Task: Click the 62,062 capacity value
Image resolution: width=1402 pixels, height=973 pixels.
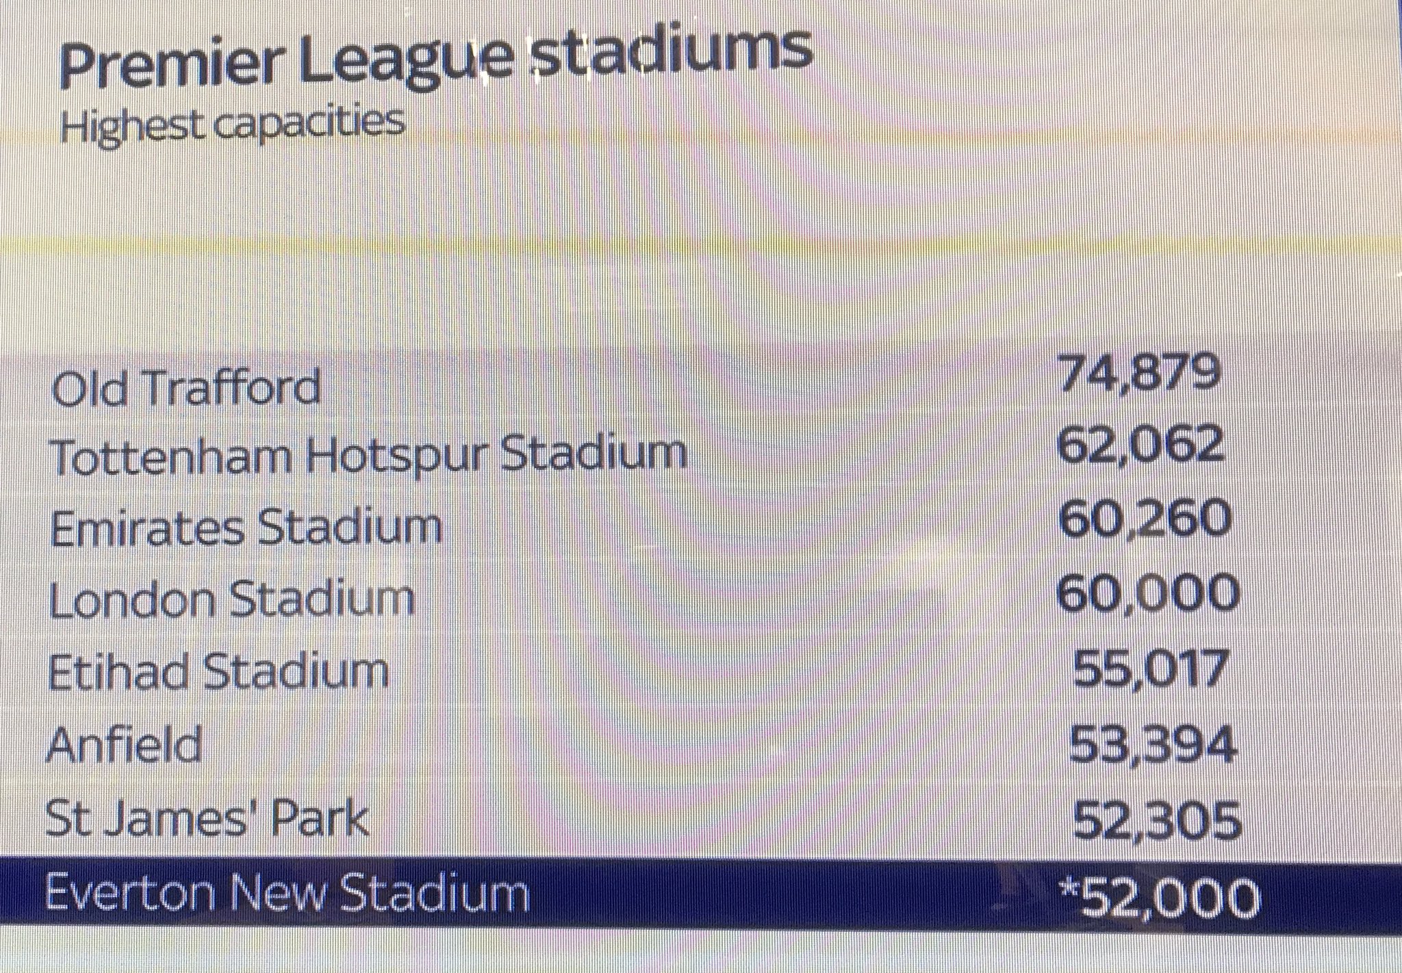Action: 1140,445
